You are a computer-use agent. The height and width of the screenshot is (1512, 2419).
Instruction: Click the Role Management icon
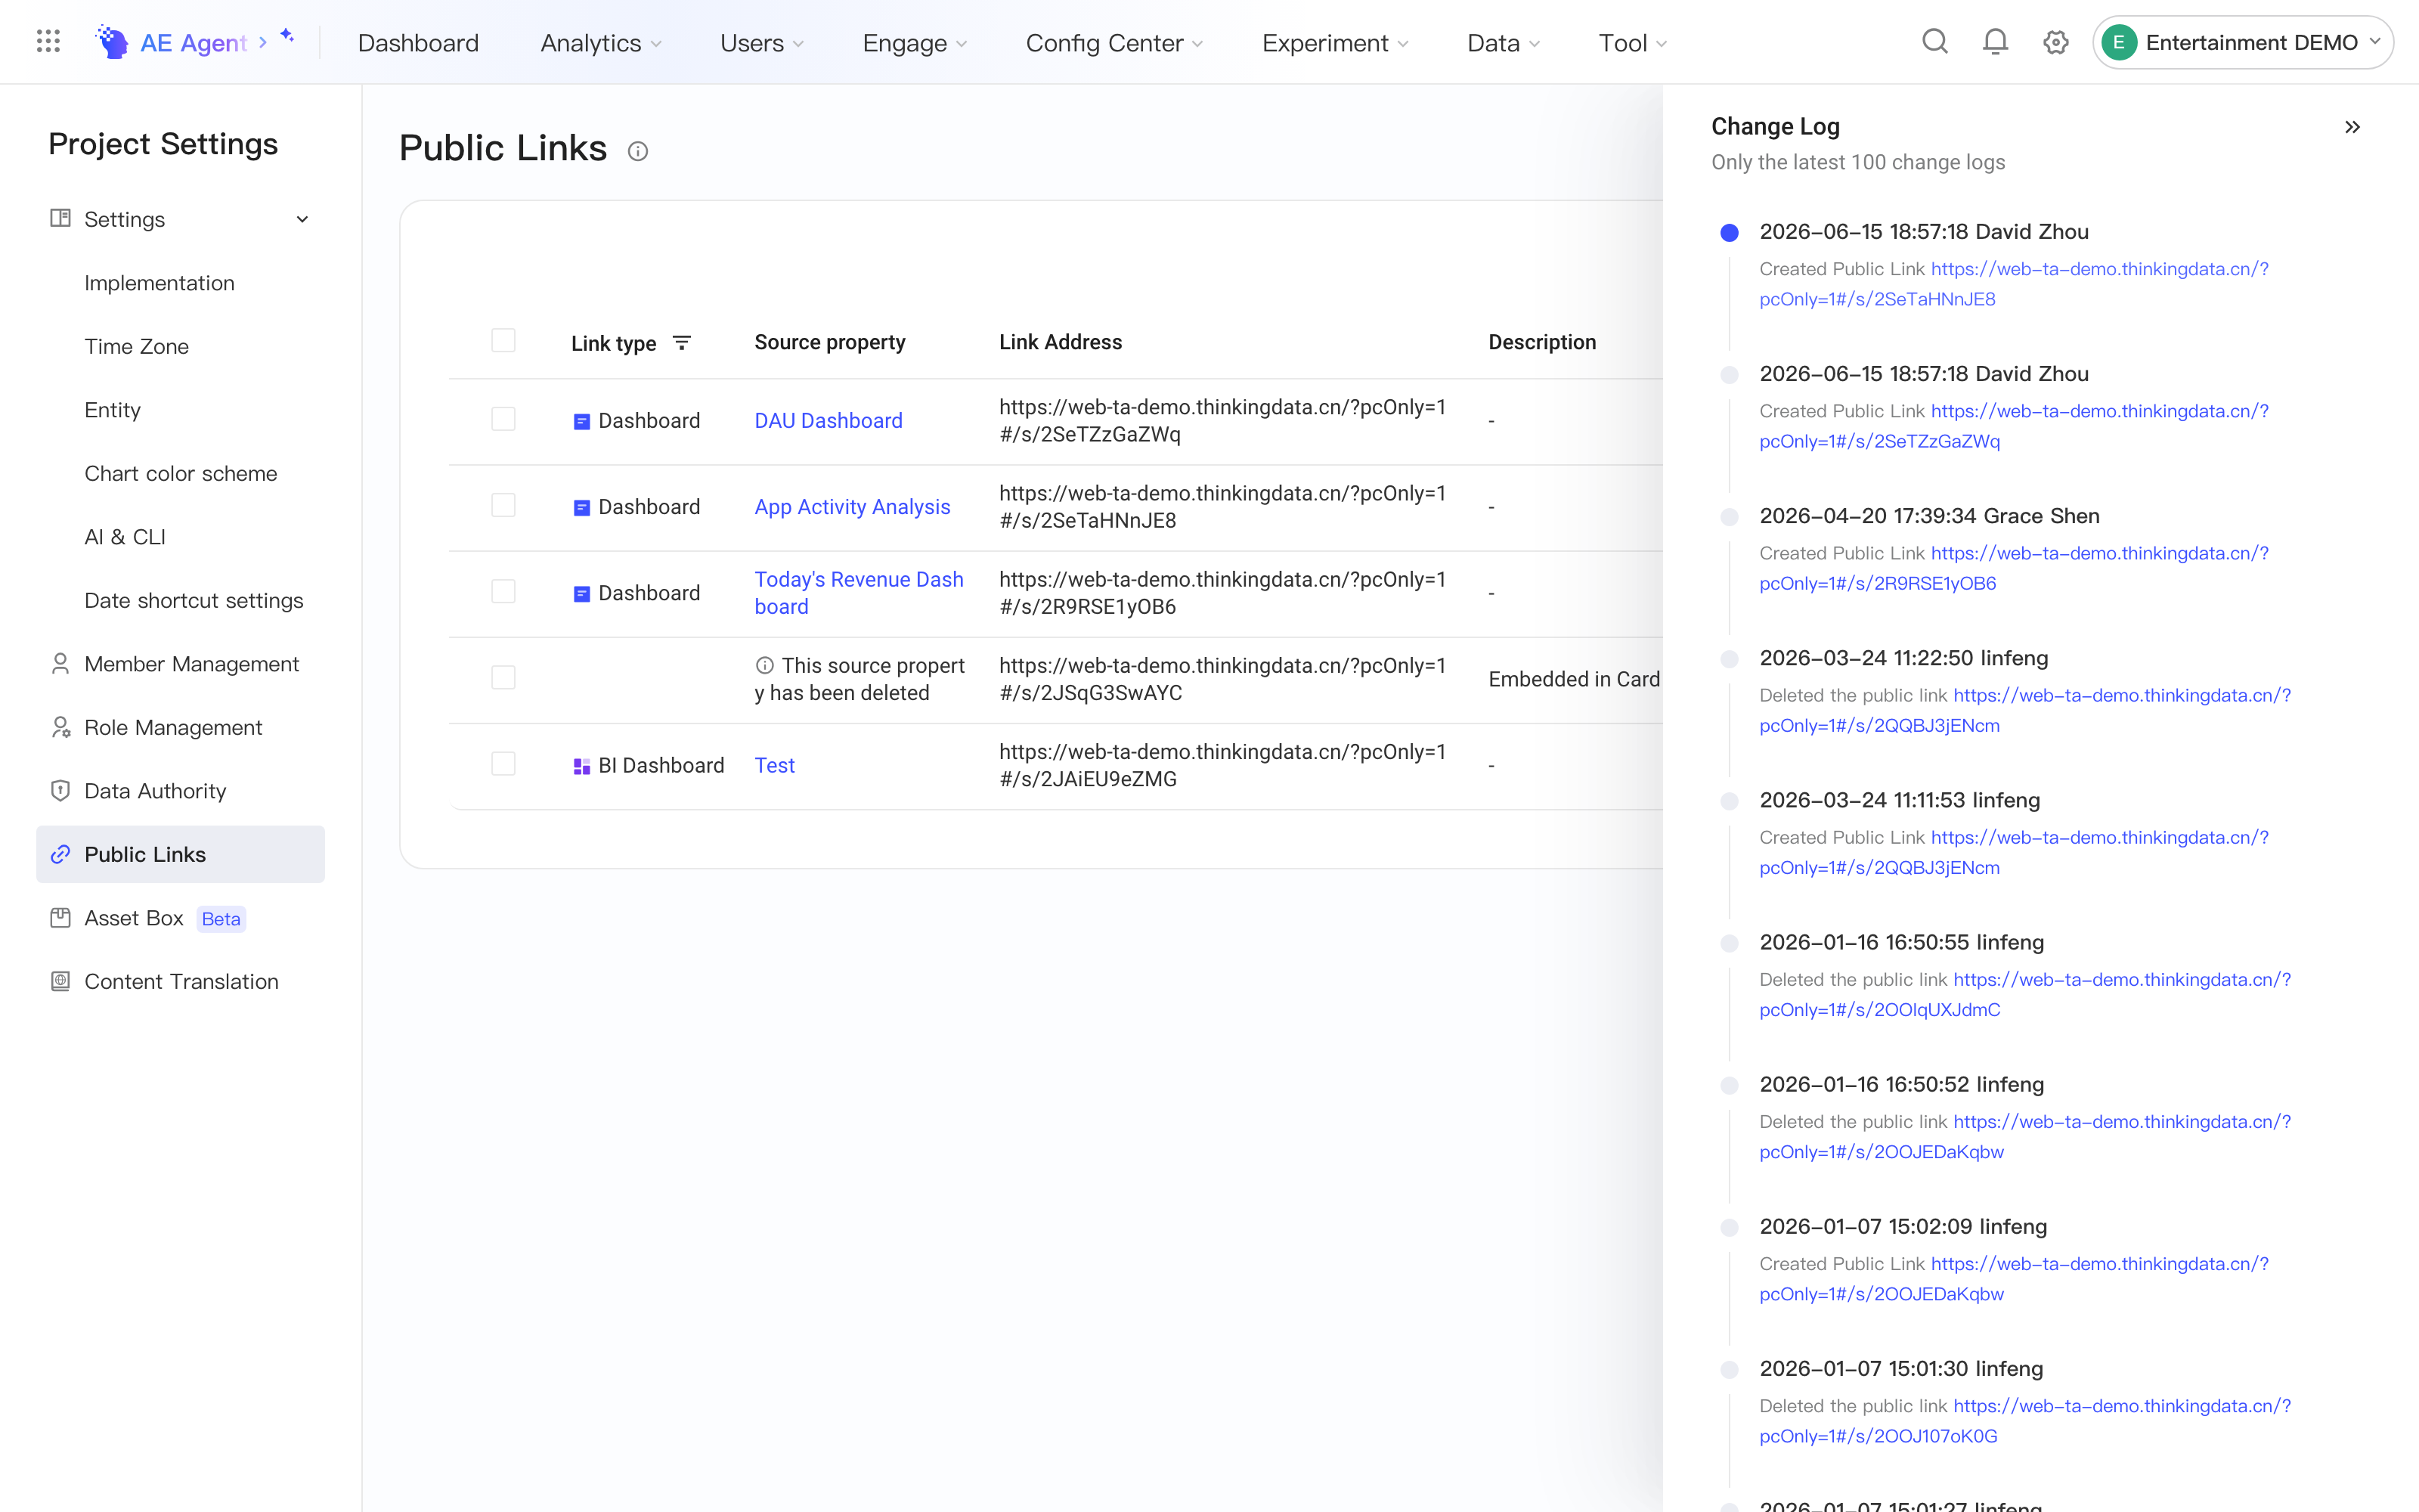pyautogui.click(x=60, y=727)
